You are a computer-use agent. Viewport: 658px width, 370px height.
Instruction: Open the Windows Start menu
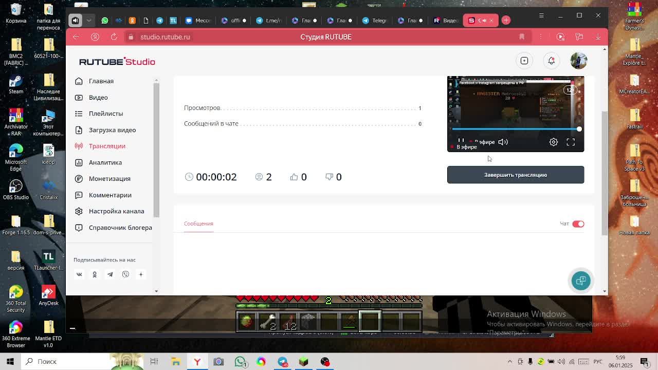click(10, 361)
